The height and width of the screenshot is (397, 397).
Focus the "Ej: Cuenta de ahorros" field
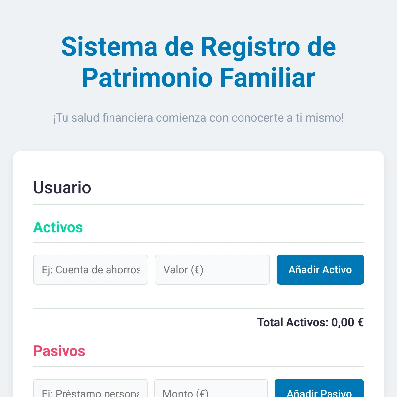coord(90,270)
